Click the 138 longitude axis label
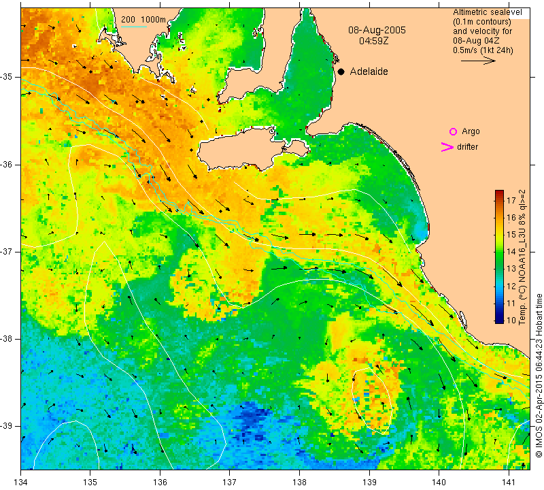Viewport: 544px width, 490px height. [299, 482]
